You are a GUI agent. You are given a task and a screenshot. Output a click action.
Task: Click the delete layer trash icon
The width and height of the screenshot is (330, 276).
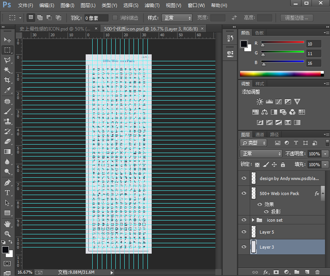(x=317, y=272)
